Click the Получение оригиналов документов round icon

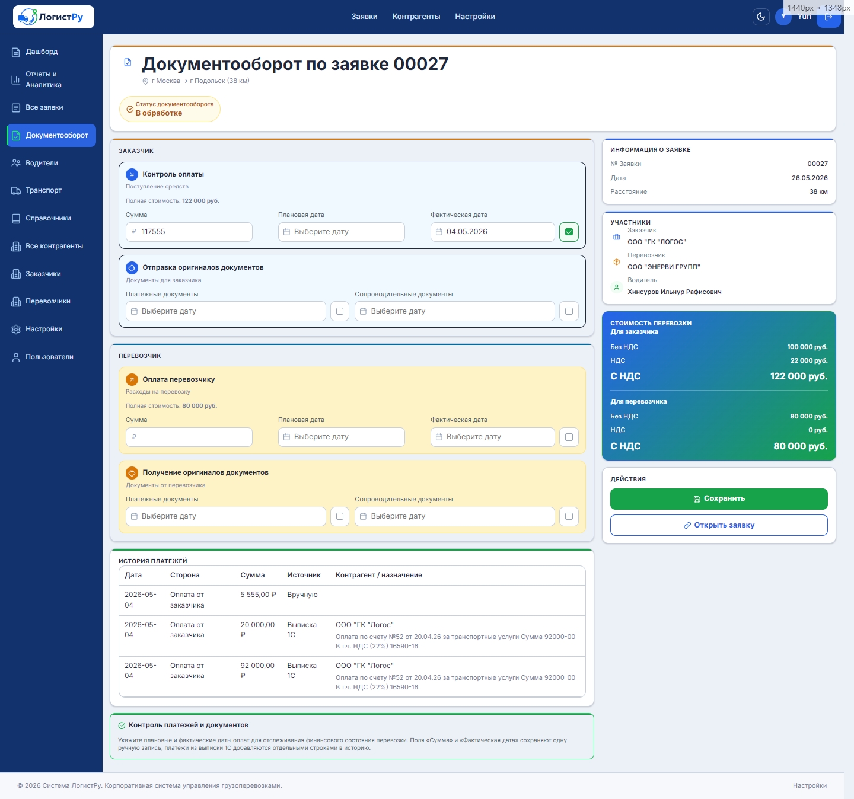coord(132,472)
